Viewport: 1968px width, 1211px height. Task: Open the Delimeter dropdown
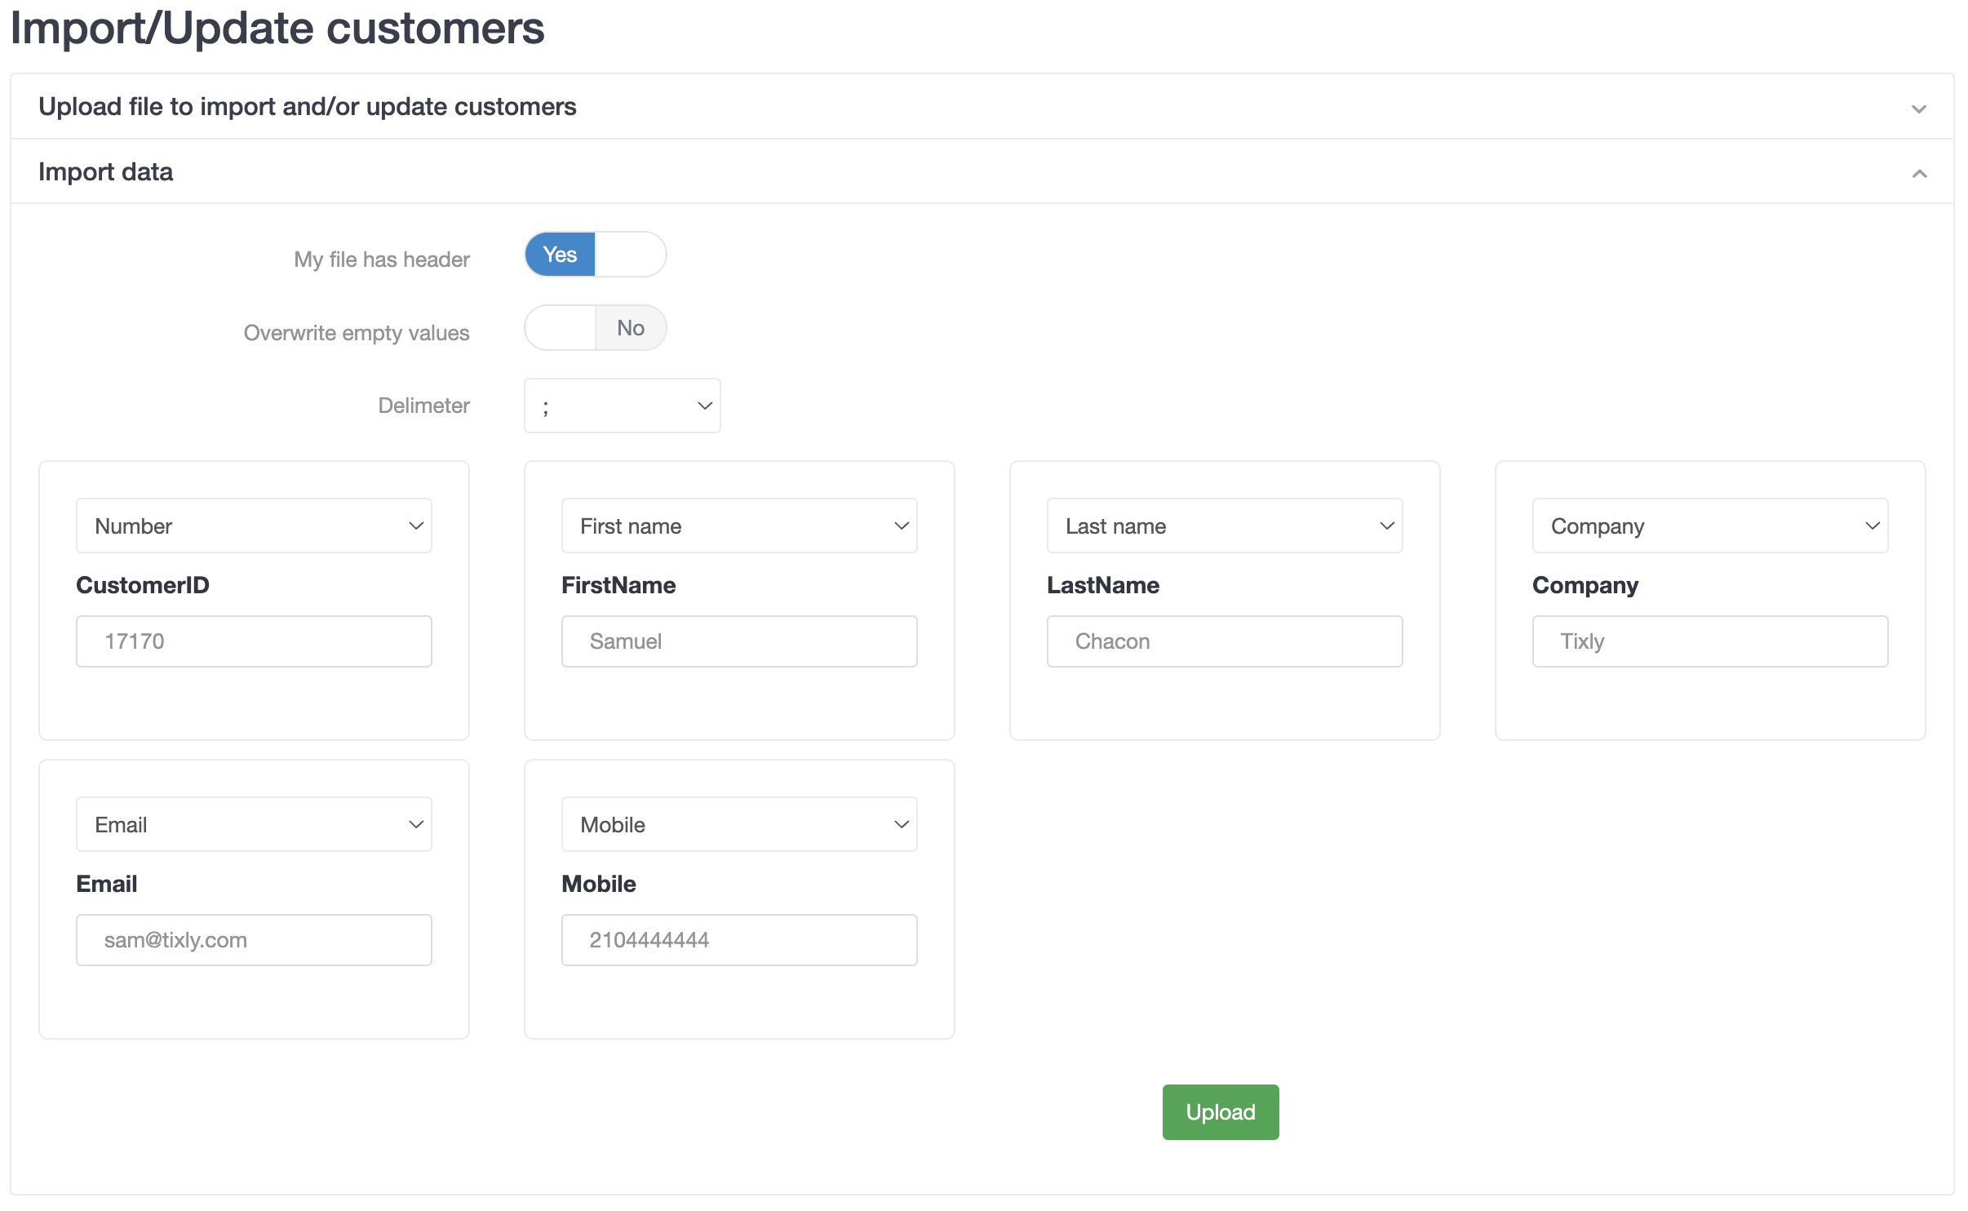point(622,406)
